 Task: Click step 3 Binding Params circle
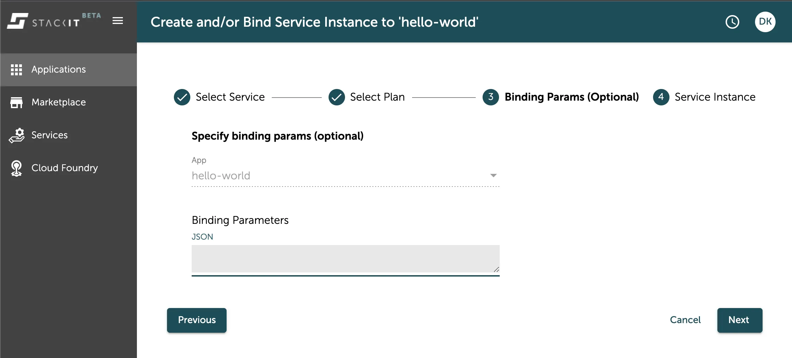[491, 97]
